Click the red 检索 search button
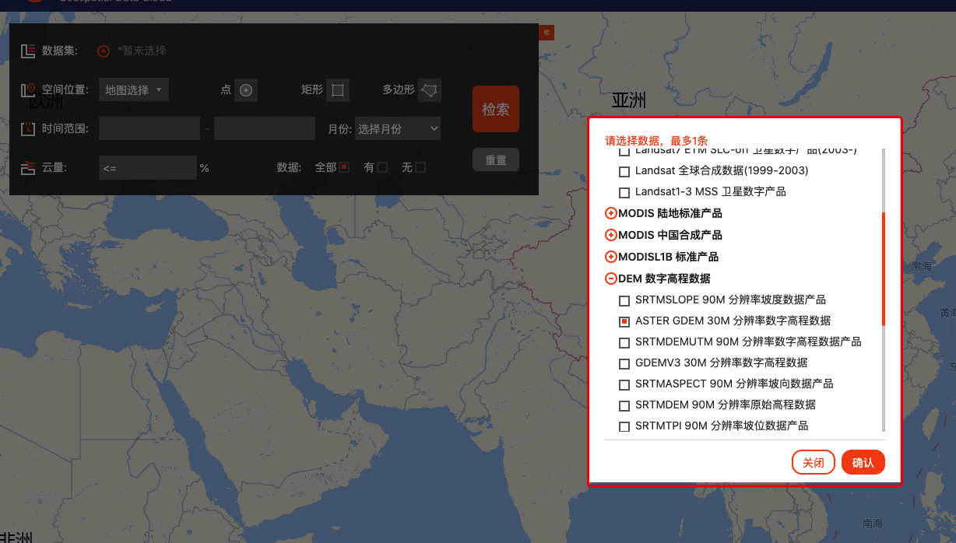Image resolution: width=956 pixels, height=543 pixels. 496,109
